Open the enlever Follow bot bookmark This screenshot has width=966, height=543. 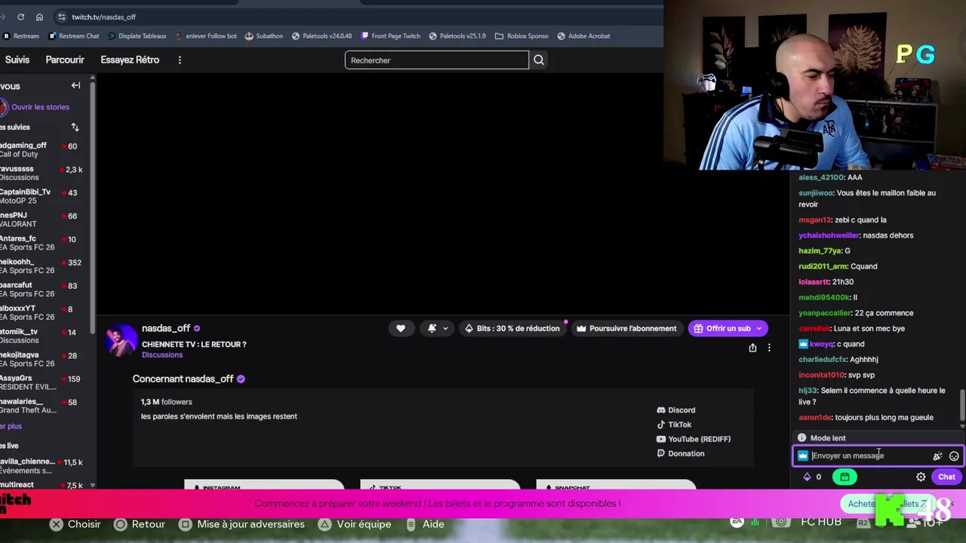click(205, 35)
